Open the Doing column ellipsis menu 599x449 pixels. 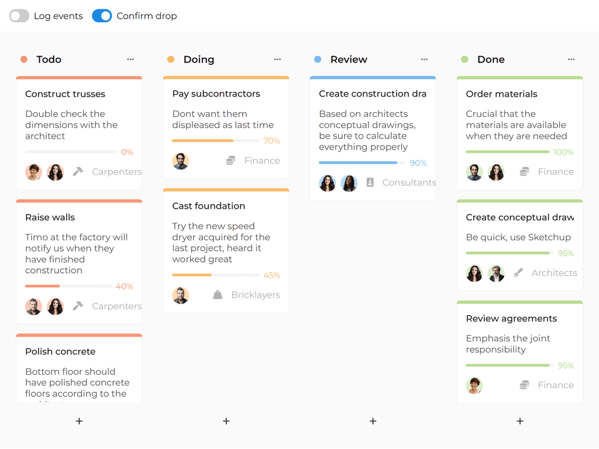click(x=277, y=60)
